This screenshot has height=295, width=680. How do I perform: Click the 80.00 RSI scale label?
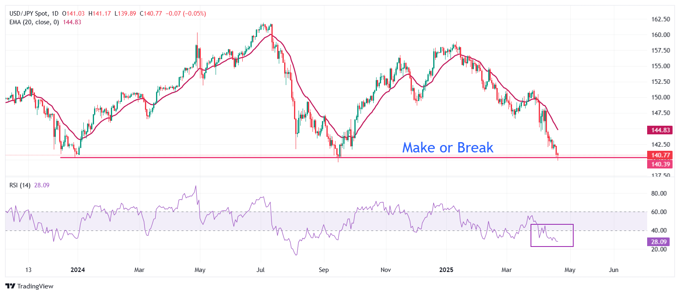pyautogui.click(x=659, y=194)
